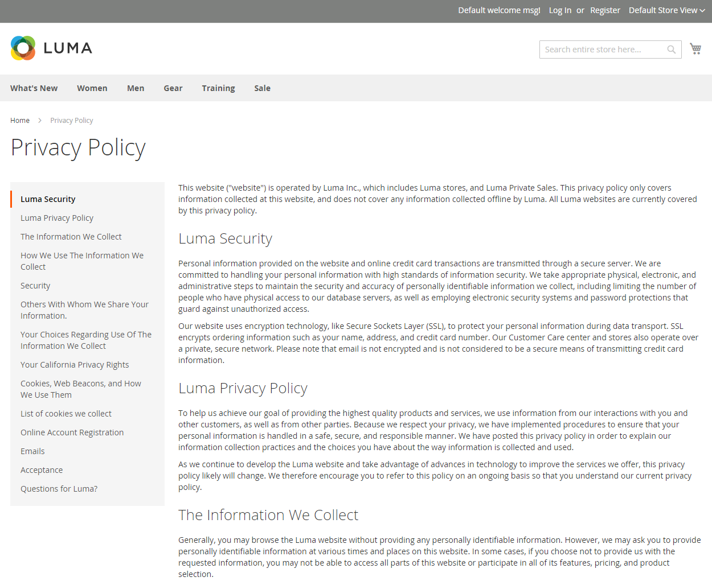Navigate to Home via breadcrumb
Screen dimensions: 712x581
(20, 120)
